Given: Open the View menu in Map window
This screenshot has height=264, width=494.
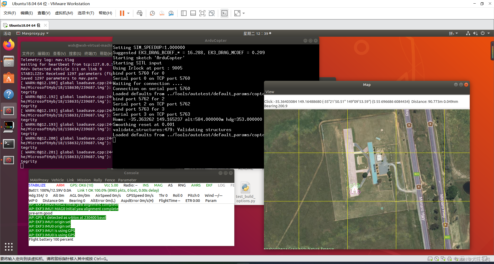Looking at the screenshot, I should (270, 92).
